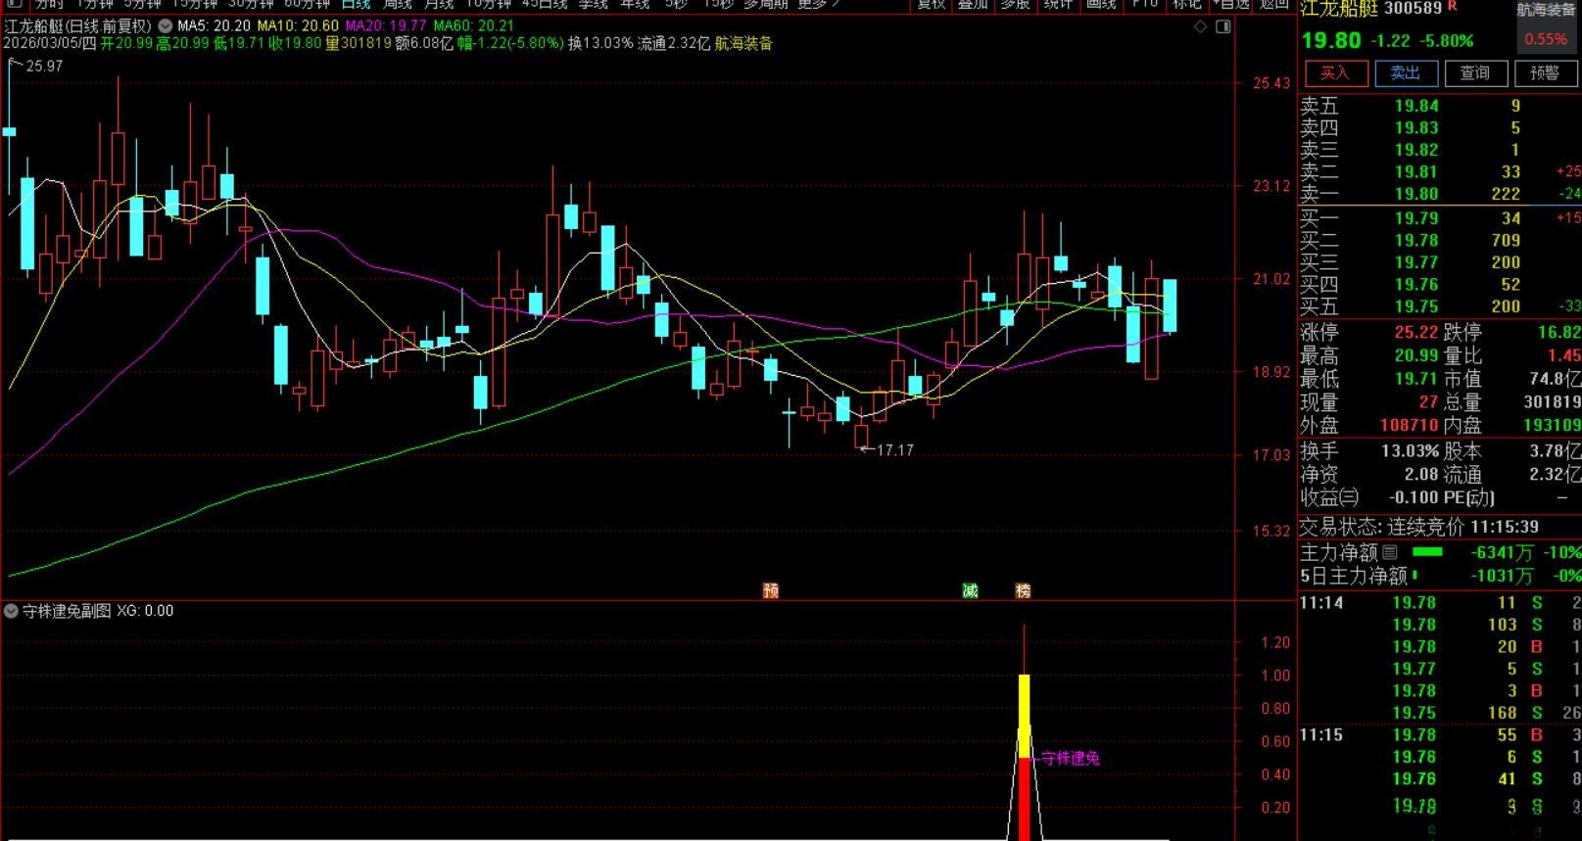Toggle 复权 price adjustment

(x=931, y=4)
